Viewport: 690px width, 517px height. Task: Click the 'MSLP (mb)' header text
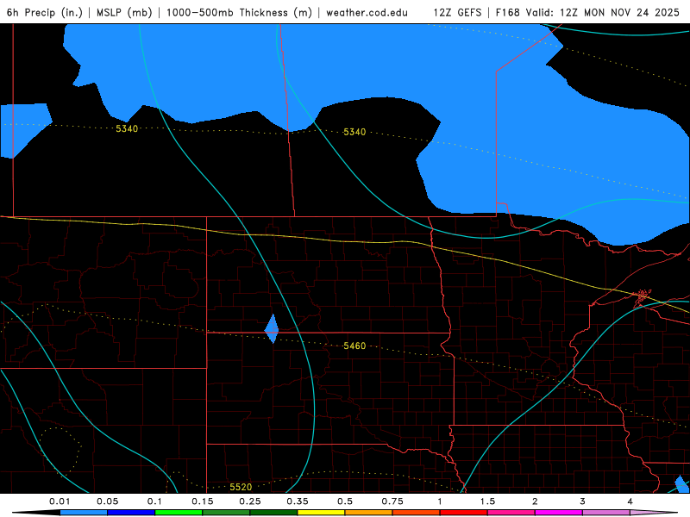[x=124, y=12]
